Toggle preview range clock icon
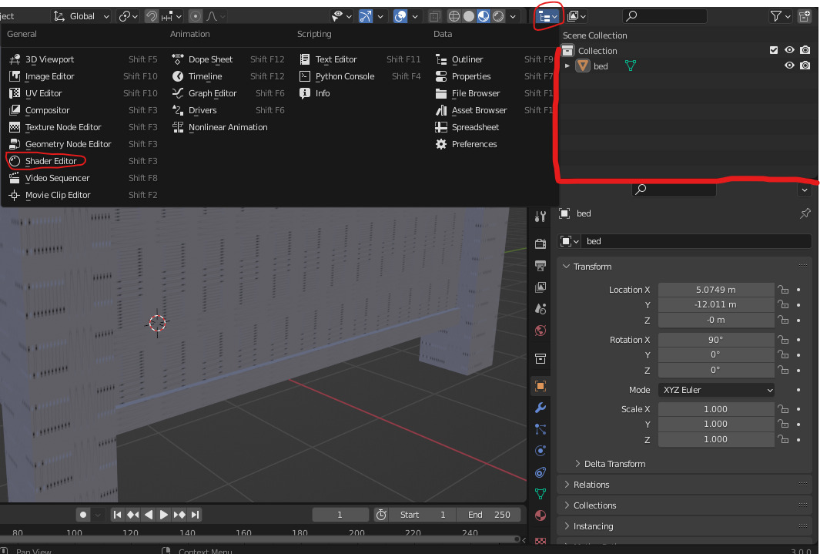The height and width of the screenshot is (554, 820). tap(381, 515)
